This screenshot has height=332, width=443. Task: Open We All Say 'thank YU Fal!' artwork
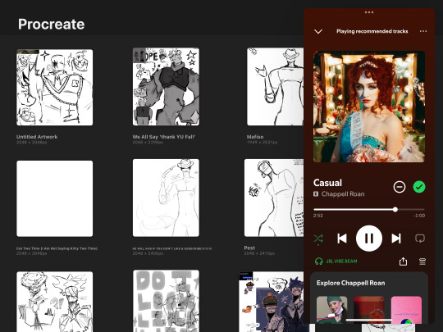pos(166,86)
